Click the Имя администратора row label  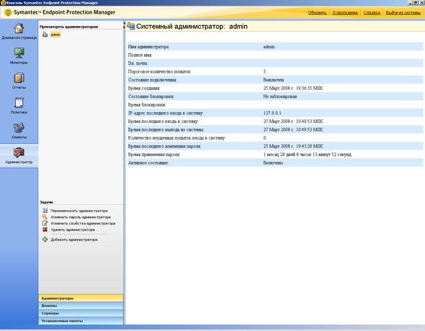pos(148,47)
